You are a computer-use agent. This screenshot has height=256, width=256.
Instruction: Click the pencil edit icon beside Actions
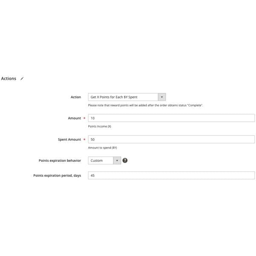coord(22,79)
